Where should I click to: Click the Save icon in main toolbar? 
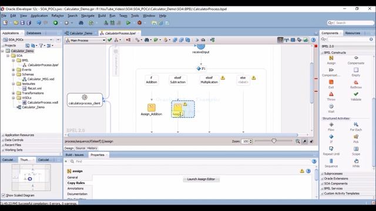click(x=22, y=23)
